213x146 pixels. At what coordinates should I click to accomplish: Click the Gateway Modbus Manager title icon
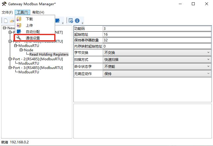pyautogui.click(x=4, y=4)
